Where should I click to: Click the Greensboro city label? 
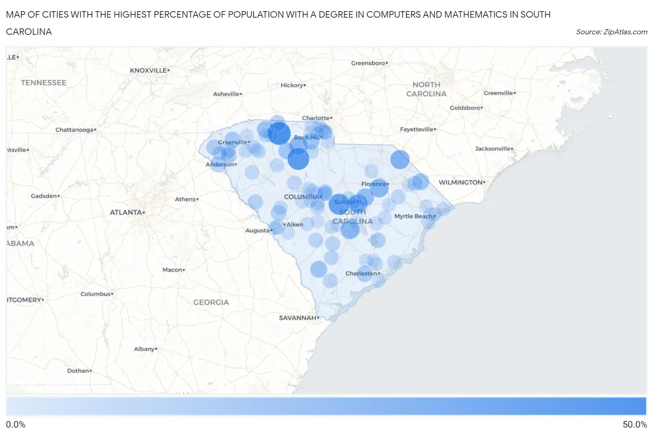click(x=369, y=63)
